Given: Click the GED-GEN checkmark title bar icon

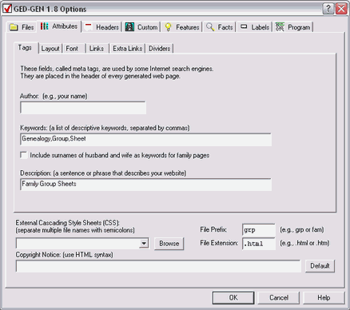Looking at the screenshot, I should tap(7, 9).
